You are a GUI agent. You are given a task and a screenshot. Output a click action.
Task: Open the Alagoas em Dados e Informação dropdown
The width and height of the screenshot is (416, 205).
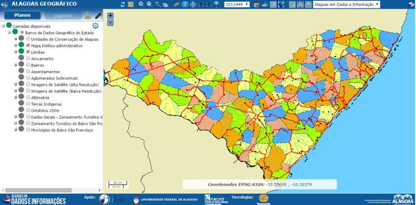pyautogui.click(x=346, y=5)
